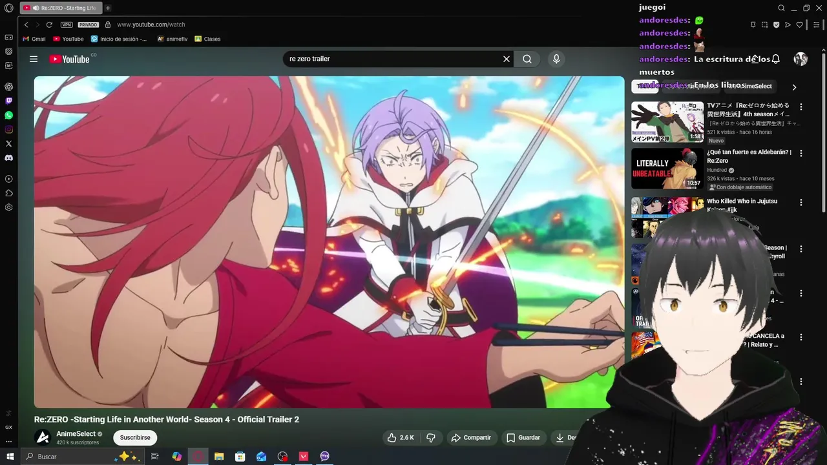
Task: Open the AnimeSelect channel name link
Action: point(76,434)
